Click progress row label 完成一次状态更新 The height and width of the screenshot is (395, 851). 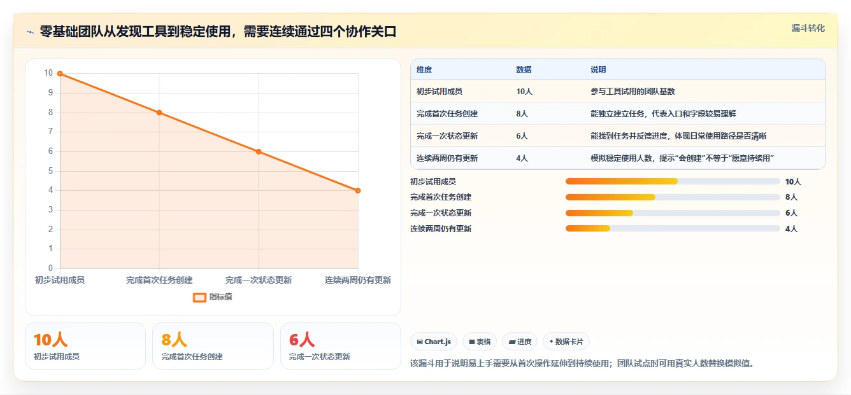[x=441, y=213]
